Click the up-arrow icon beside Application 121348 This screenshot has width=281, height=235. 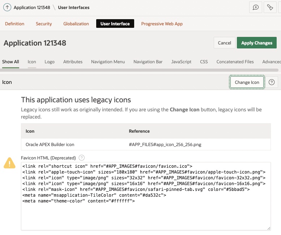pos(7,7)
